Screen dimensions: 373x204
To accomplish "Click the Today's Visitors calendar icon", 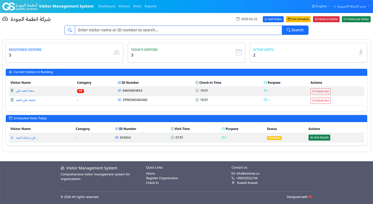I will click(x=239, y=52).
